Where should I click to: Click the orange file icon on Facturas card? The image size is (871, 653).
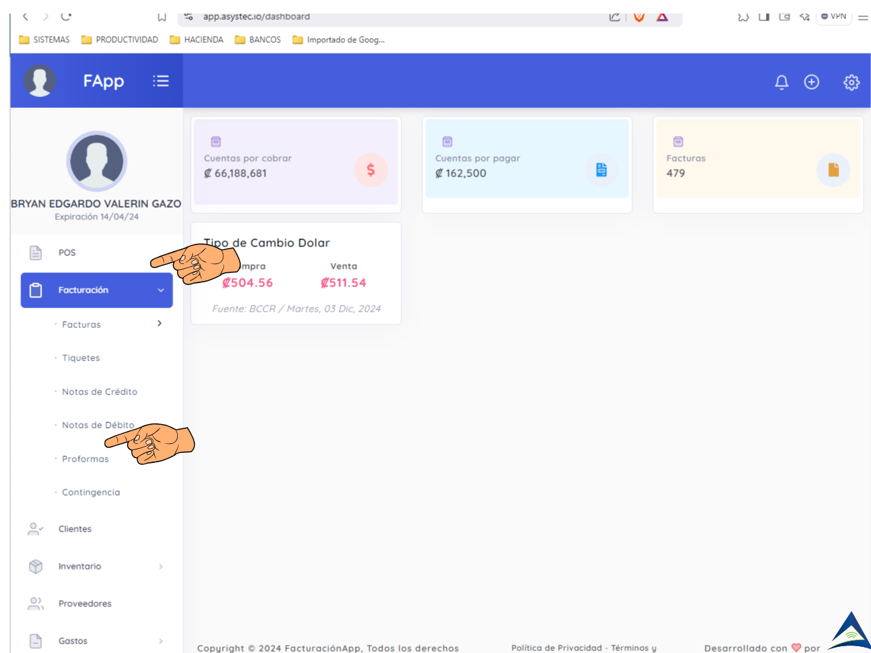click(833, 170)
